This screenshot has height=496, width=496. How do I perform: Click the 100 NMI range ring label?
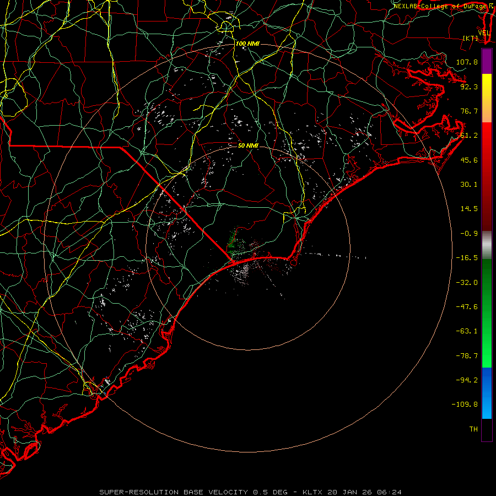tap(247, 44)
